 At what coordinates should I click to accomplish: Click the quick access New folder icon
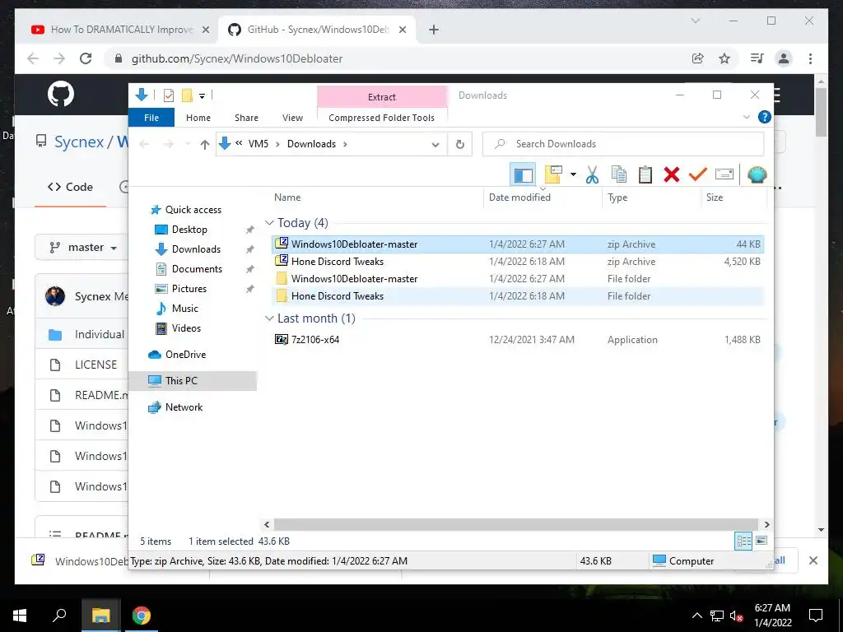pyautogui.click(x=187, y=95)
